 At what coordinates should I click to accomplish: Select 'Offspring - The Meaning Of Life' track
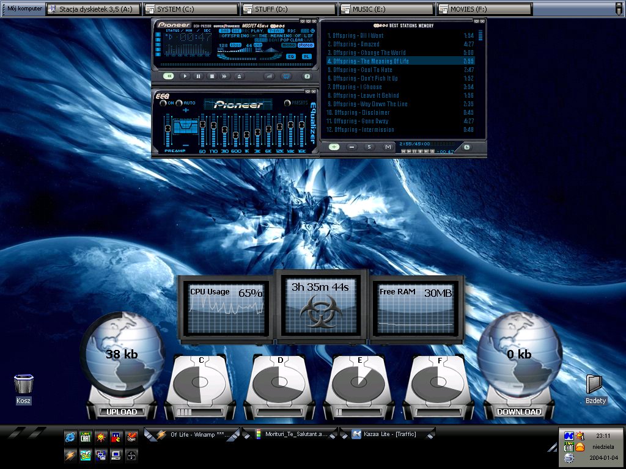pos(400,61)
